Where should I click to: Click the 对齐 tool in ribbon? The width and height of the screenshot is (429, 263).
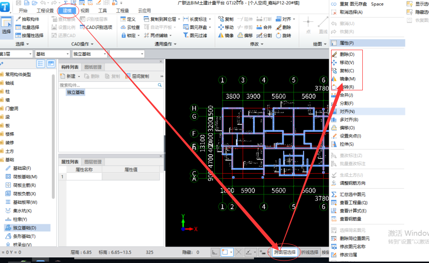(x=285, y=19)
